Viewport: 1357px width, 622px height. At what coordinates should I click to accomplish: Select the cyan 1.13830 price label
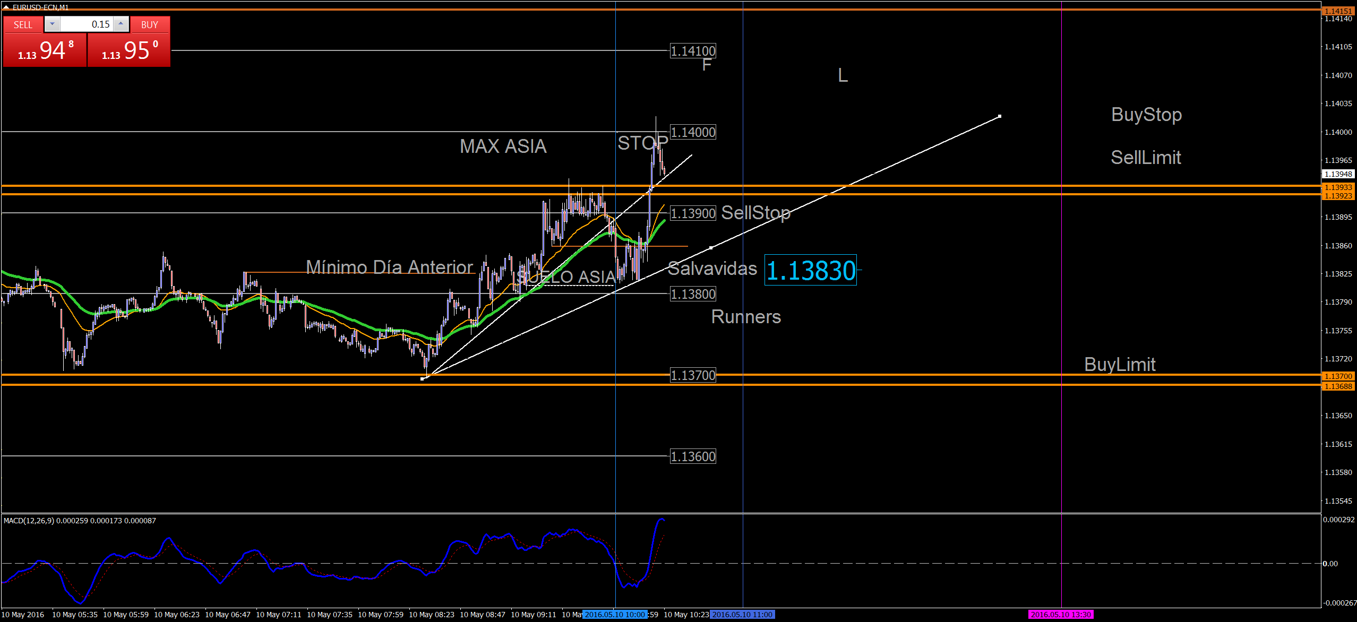click(x=810, y=270)
